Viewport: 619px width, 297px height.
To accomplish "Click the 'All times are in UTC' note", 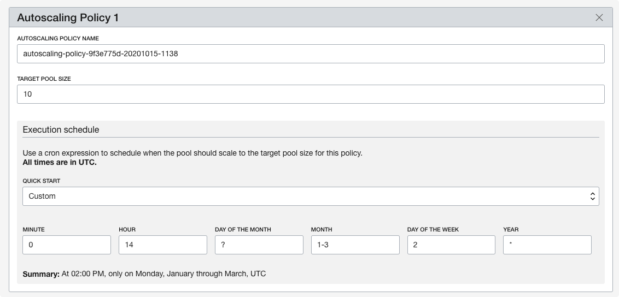I will pyautogui.click(x=60, y=162).
